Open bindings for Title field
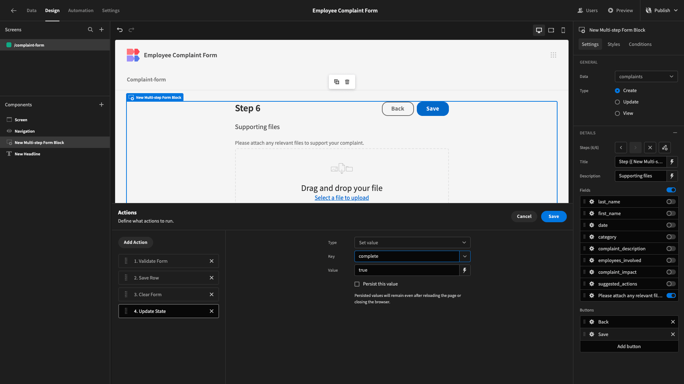 pyautogui.click(x=672, y=162)
